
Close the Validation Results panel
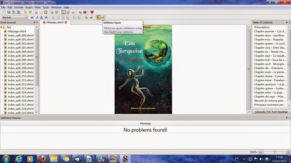289,118
